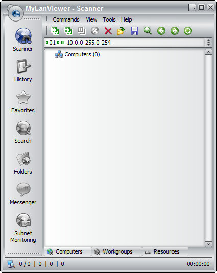Launch the Messenger speech-bubble icon
217x273 pixels.
click(x=23, y=194)
